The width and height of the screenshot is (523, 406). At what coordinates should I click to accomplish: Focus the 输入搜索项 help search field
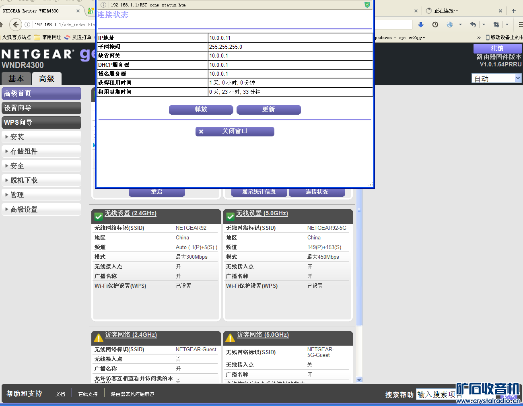point(439,394)
